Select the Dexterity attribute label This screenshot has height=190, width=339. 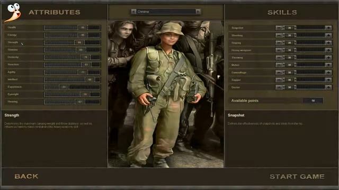(x=13, y=57)
